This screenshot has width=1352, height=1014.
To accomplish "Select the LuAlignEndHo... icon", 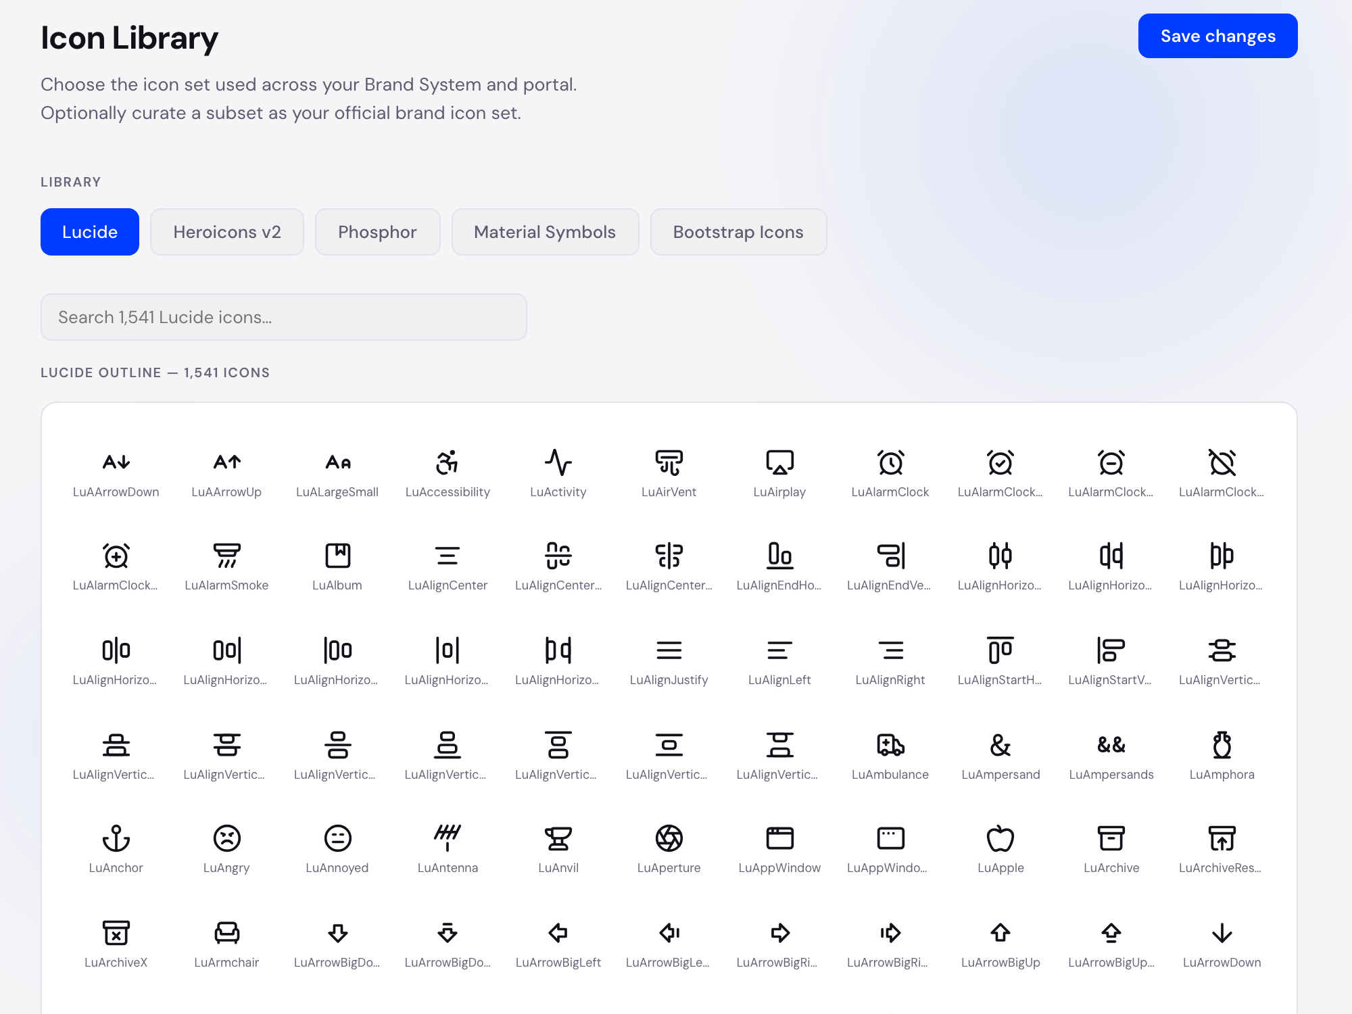I will click(779, 556).
